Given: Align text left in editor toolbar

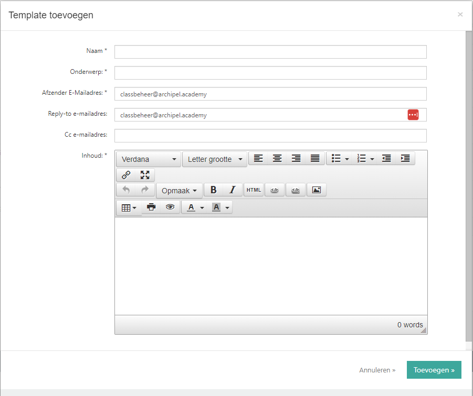Looking at the screenshot, I should [x=258, y=159].
